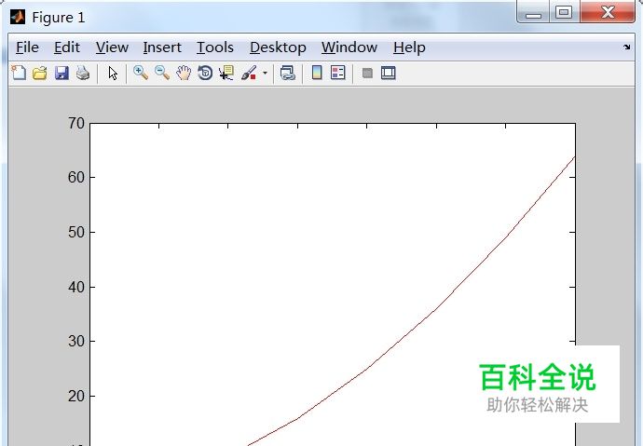Enable the Rotate 3D tool

point(205,74)
